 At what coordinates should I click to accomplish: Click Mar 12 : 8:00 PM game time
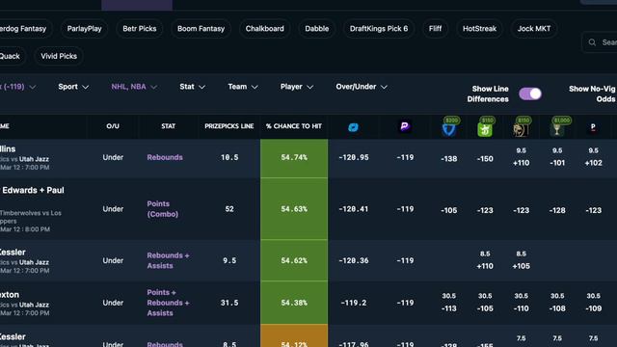(x=25, y=229)
